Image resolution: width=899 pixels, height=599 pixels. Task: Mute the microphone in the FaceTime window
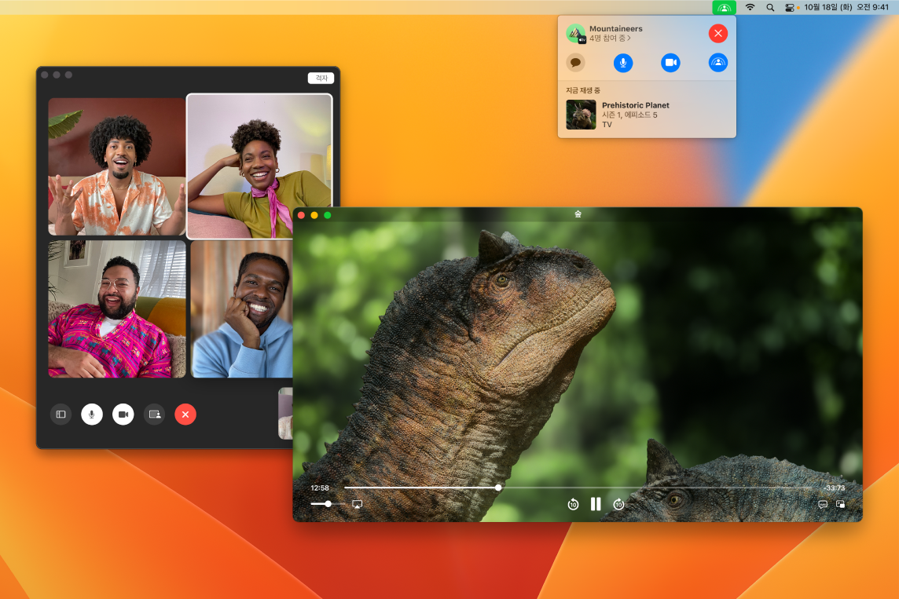[x=92, y=414]
